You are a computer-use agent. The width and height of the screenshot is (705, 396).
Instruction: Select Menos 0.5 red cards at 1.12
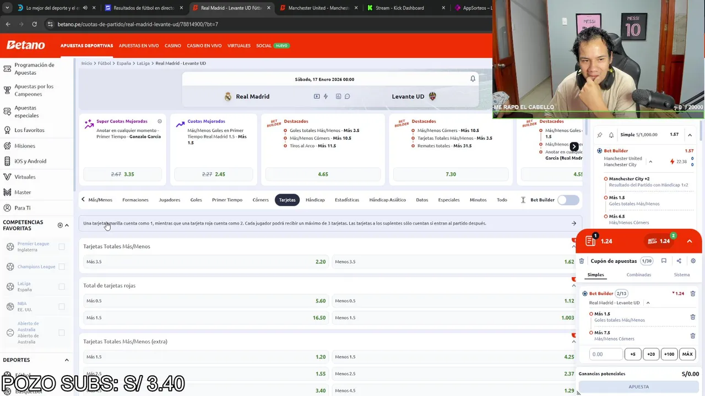coord(454,301)
